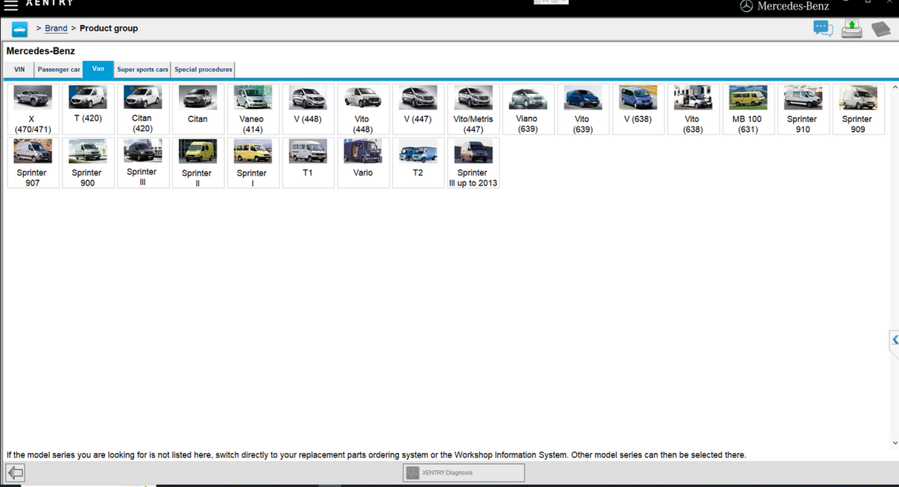Choose the Sprinter 907 model thumbnail
Viewport: 899px width, 487px height.
coord(33,163)
